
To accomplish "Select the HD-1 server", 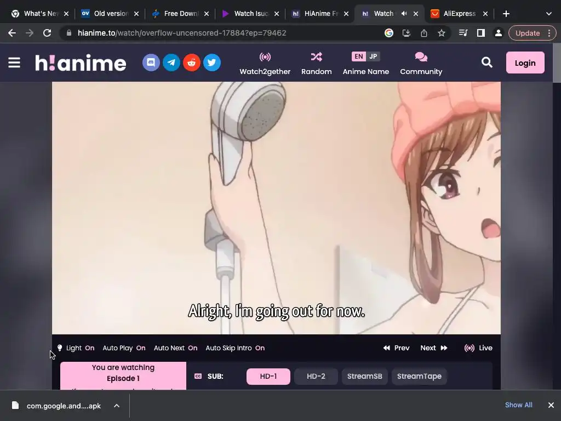I will [x=268, y=376].
